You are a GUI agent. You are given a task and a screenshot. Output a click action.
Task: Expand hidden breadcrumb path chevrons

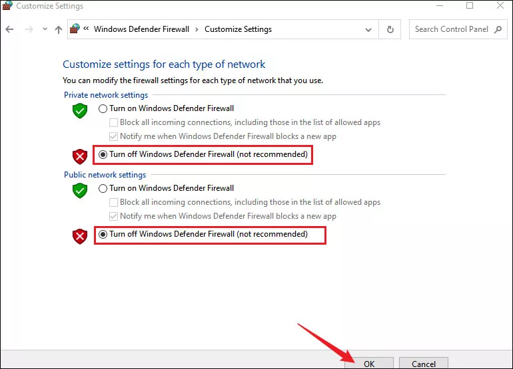pyautogui.click(x=86, y=29)
